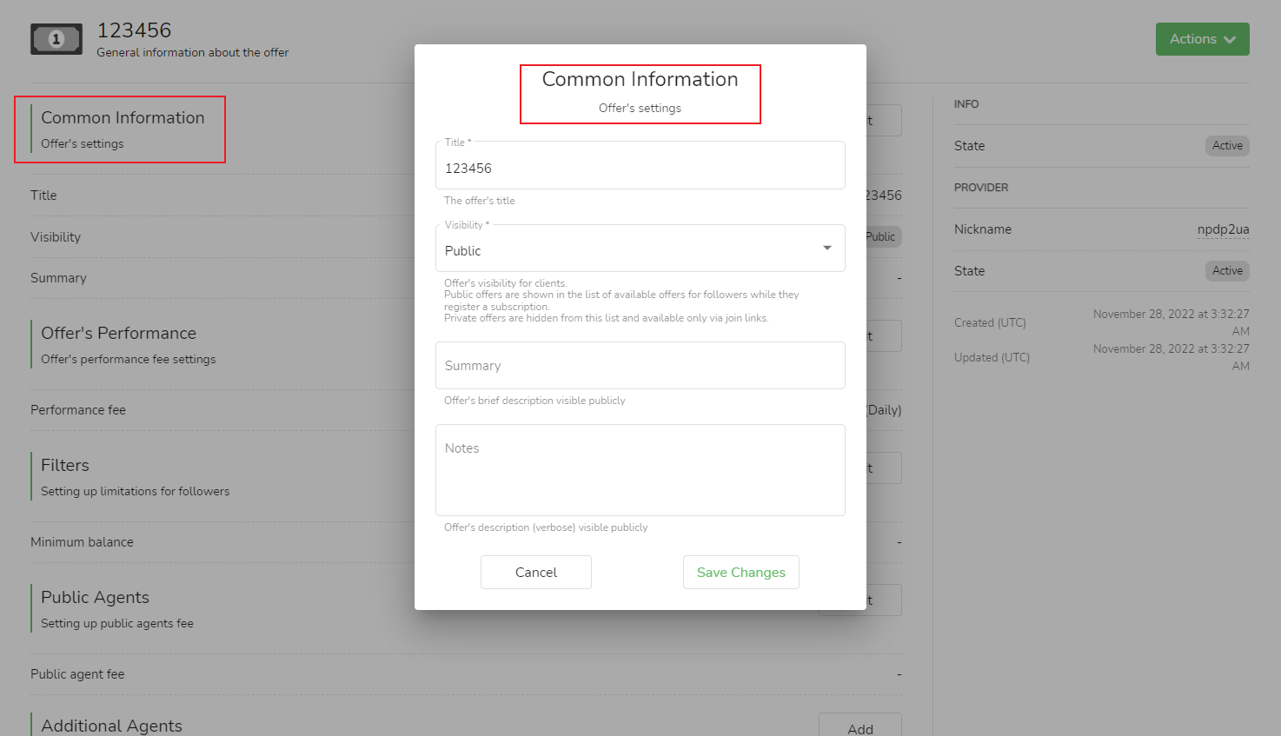Select the Filters section heading

point(65,466)
